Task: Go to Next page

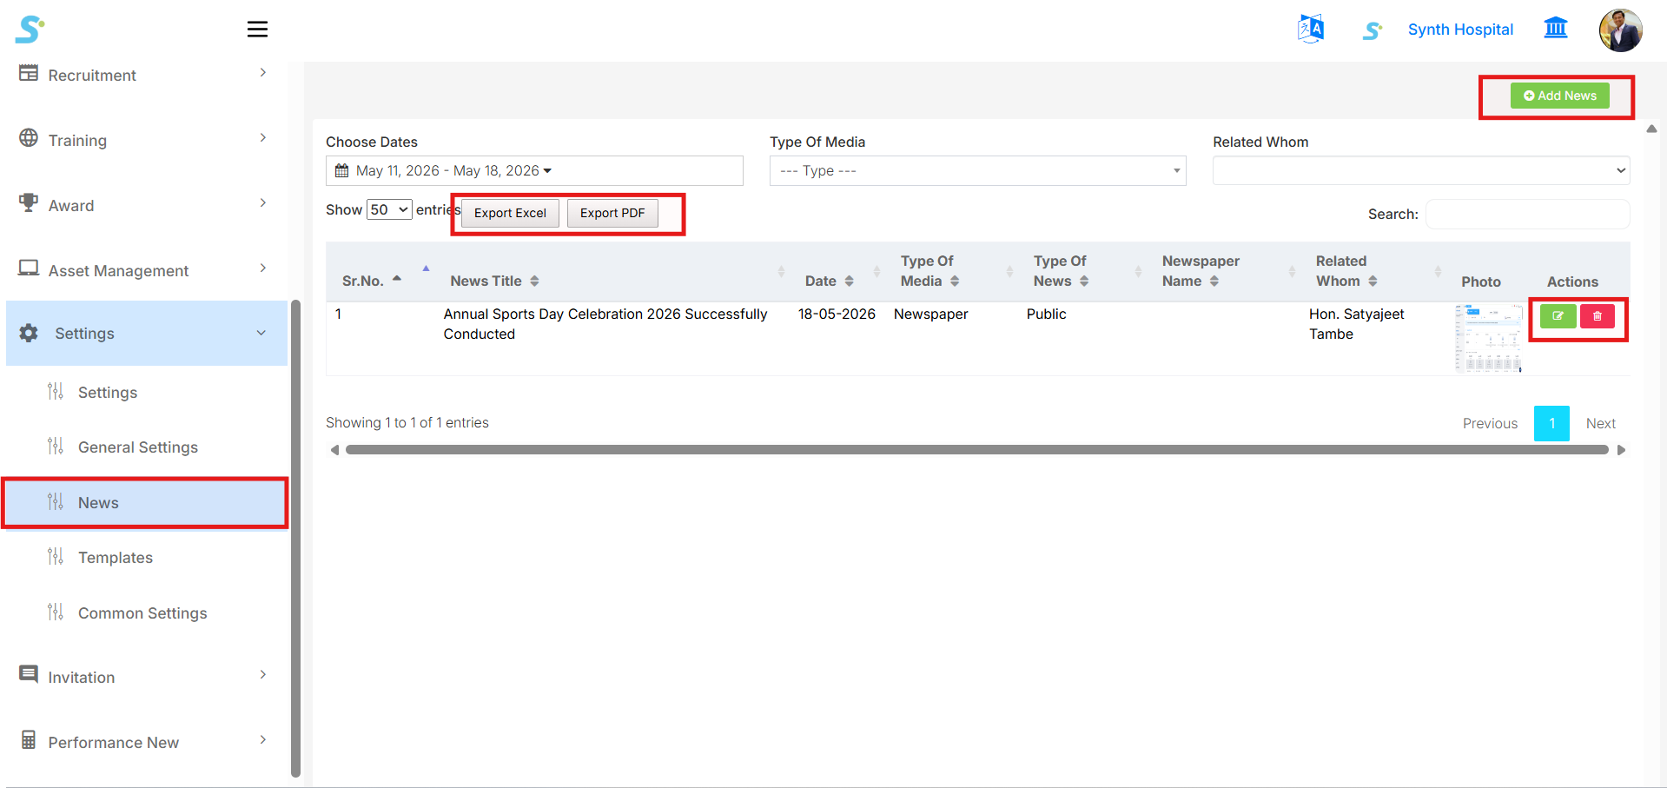Action: [x=1600, y=423]
